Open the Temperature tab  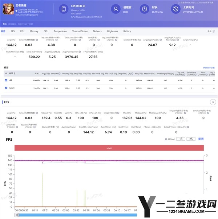click(x=60, y=31)
